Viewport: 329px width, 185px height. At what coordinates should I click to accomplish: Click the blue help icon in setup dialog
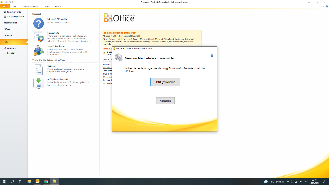tap(212, 55)
